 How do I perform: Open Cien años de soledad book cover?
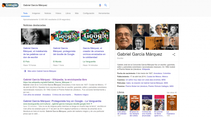pyautogui.click(x=122, y=103)
